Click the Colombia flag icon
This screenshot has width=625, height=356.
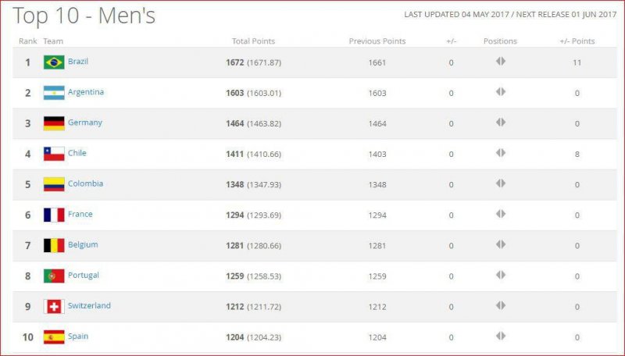[54, 184]
